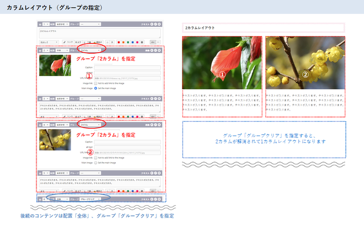364x226 pixels.
Task: Click the Caption input field for hibiscus image
Action: [127, 67]
